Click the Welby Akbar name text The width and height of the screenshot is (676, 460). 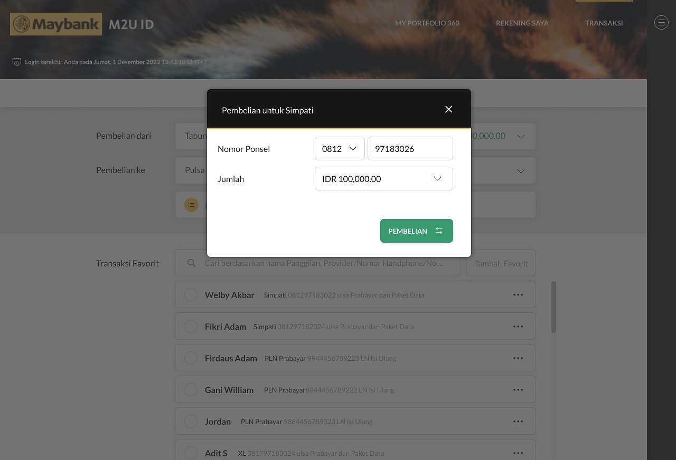click(x=230, y=295)
